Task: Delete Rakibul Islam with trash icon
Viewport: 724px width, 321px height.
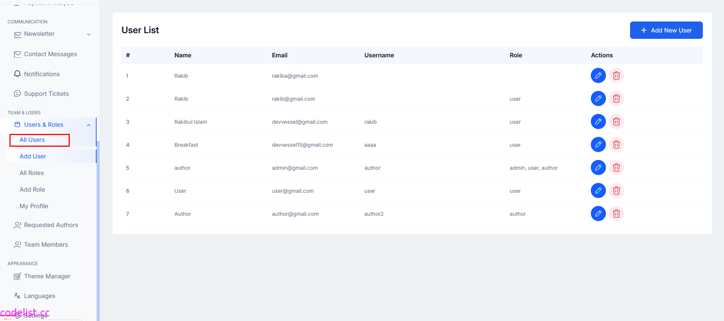Action: pos(616,121)
